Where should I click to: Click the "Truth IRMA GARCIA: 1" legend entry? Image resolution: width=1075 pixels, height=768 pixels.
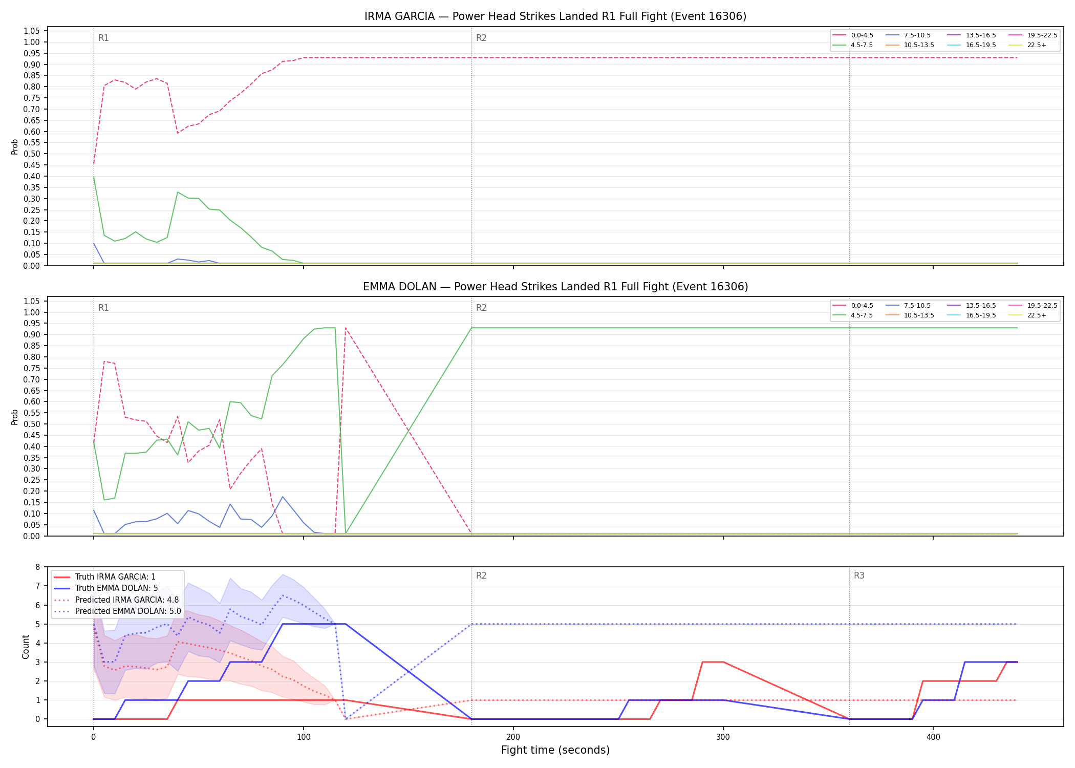(105, 577)
